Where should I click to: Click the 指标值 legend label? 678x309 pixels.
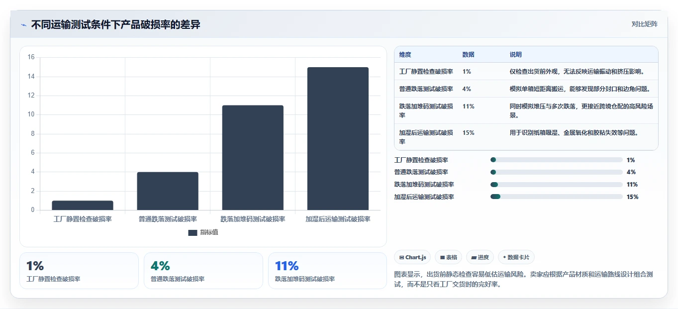click(209, 232)
